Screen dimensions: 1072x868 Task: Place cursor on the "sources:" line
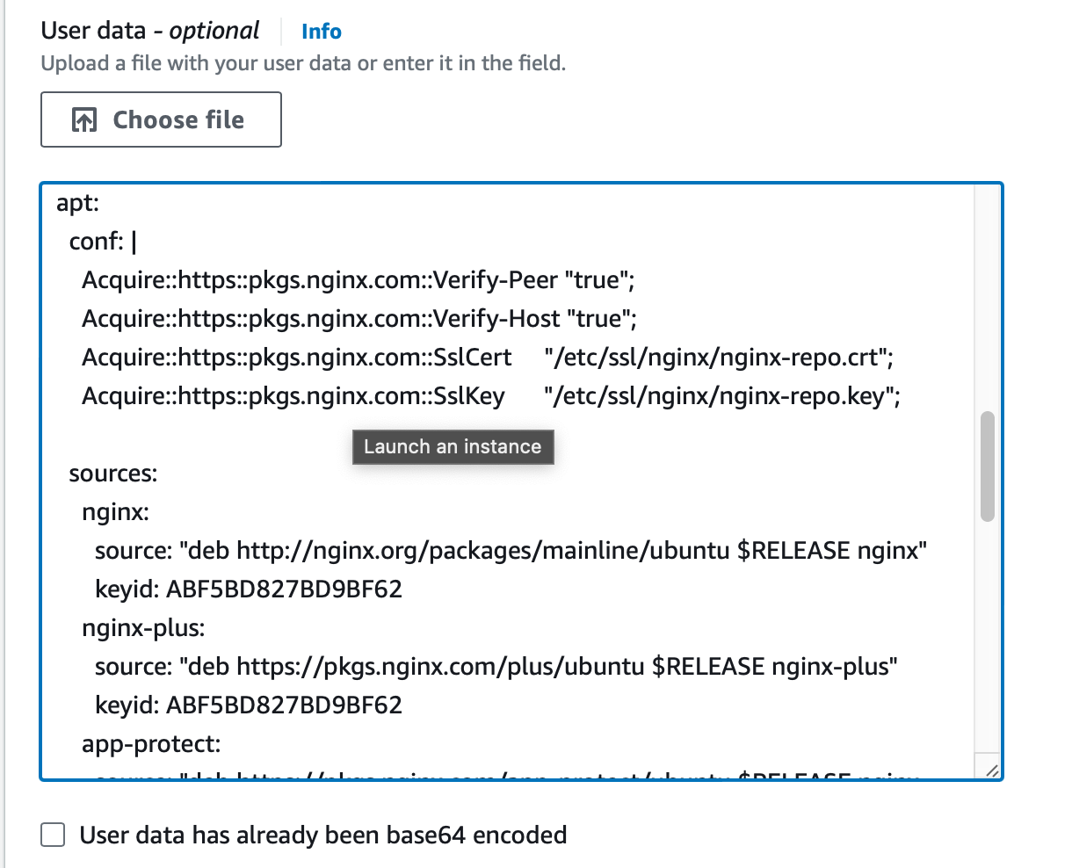[113, 474]
